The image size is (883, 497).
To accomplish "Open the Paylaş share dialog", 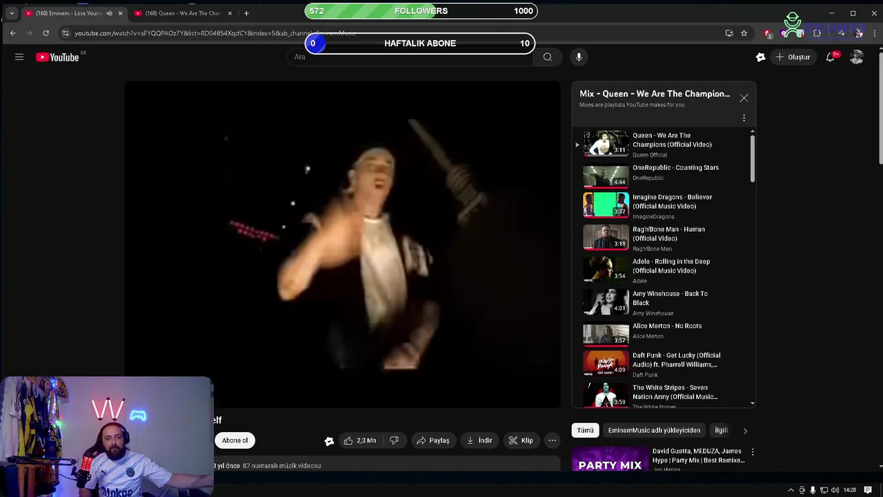I will [433, 440].
